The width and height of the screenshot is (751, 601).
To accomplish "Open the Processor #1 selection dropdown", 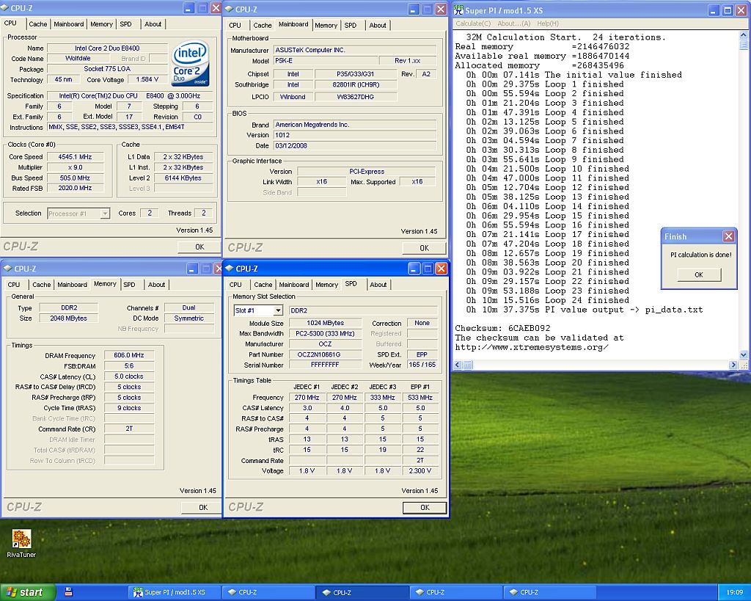I will pos(105,214).
